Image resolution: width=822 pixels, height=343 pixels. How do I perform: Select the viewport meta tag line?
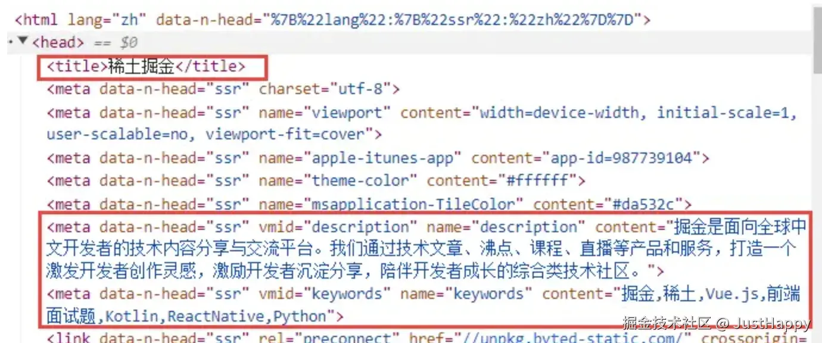pyautogui.click(x=422, y=123)
